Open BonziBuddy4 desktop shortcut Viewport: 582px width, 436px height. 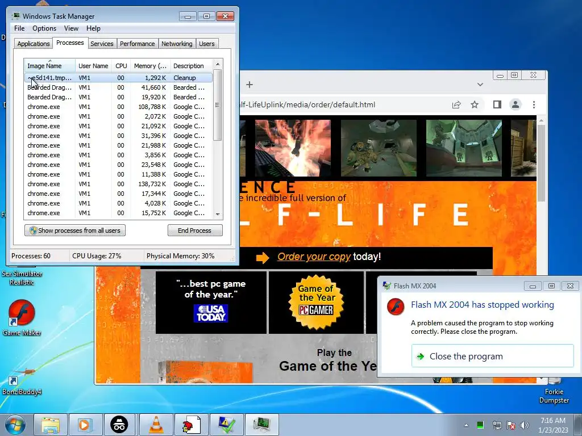click(22, 380)
